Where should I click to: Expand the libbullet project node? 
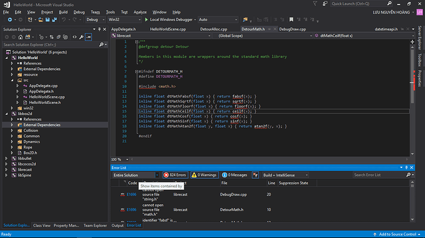point(7,159)
